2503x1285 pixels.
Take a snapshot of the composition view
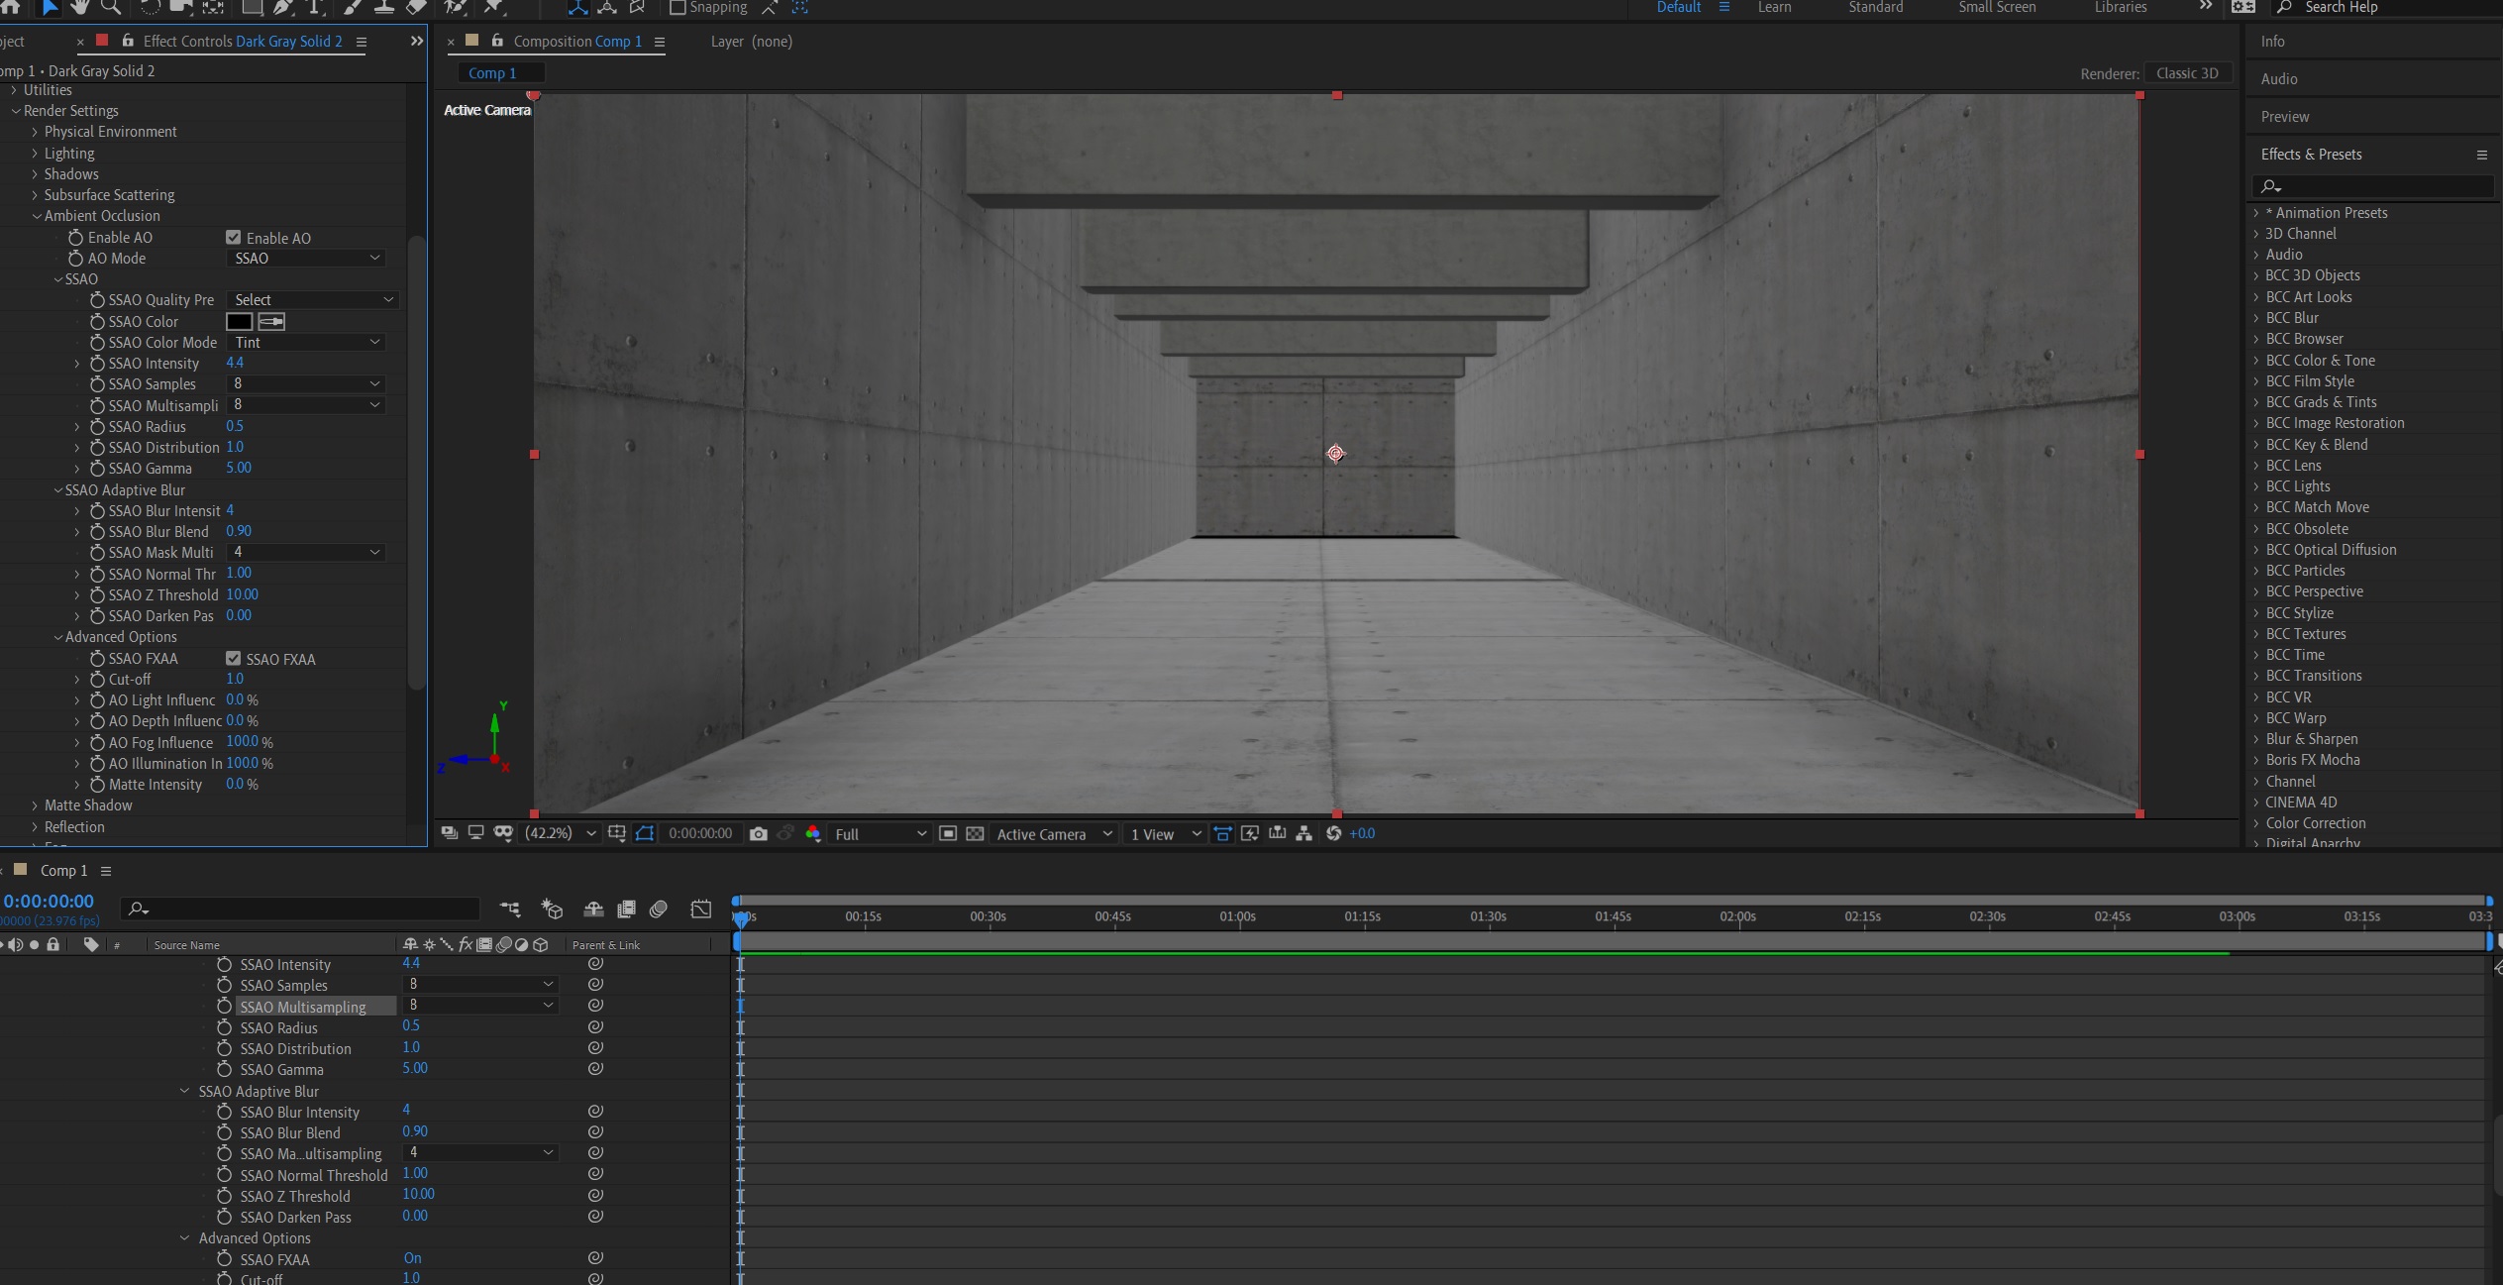759,833
